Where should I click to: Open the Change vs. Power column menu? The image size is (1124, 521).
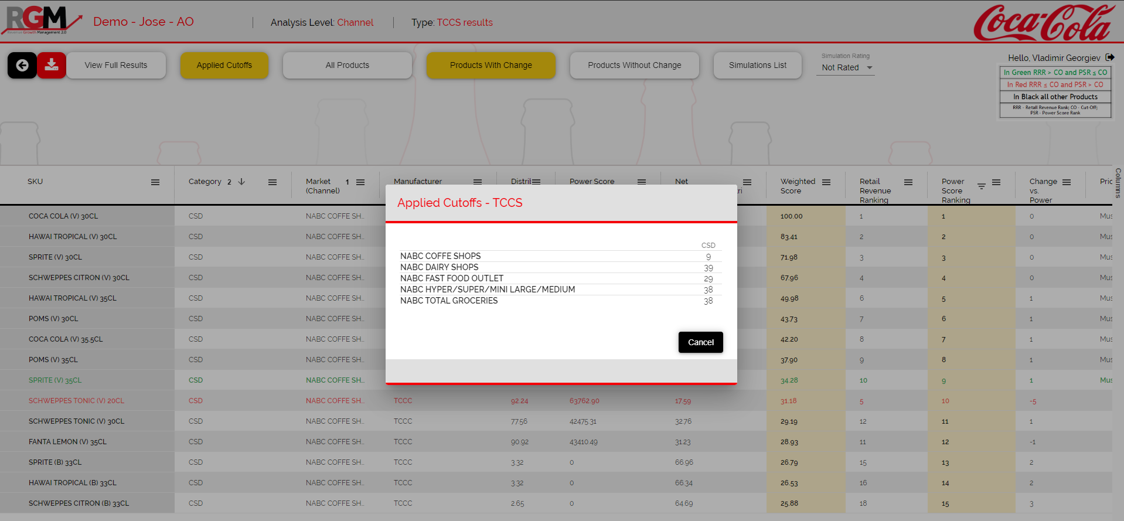click(x=1067, y=182)
